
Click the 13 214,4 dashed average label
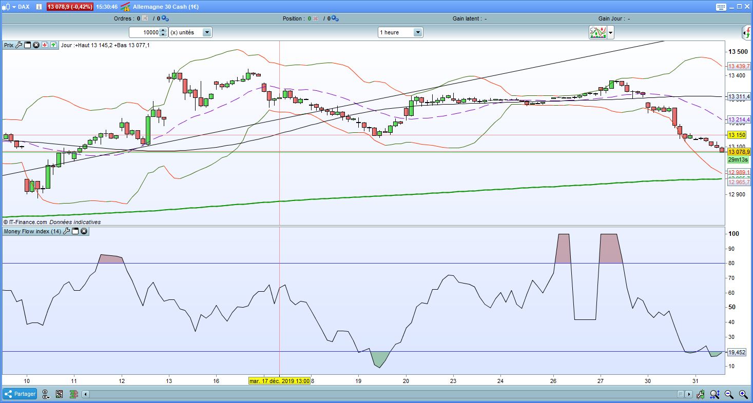pyautogui.click(x=739, y=119)
